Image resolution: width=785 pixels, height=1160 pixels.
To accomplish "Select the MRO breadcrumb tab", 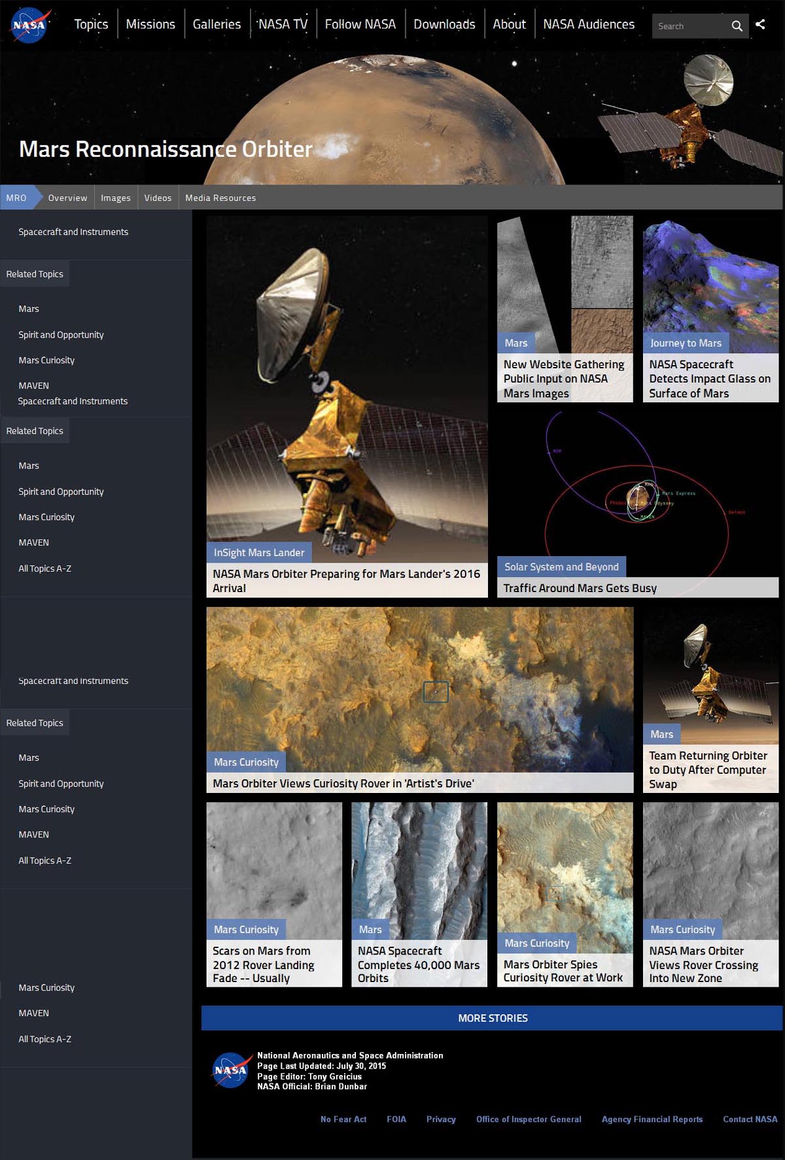I will [16, 198].
